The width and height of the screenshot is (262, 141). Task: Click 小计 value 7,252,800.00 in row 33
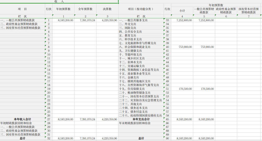click(x=182, y=20)
